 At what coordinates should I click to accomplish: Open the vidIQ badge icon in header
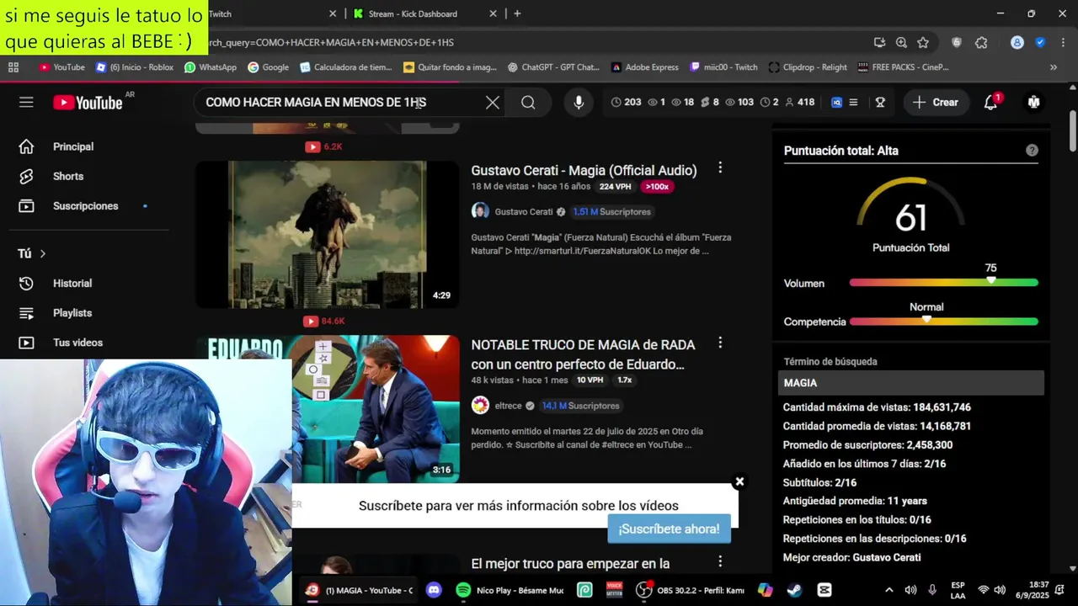pos(836,102)
